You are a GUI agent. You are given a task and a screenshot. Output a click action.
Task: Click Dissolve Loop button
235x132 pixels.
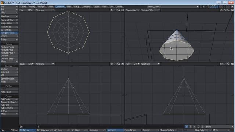pos(10,59)
